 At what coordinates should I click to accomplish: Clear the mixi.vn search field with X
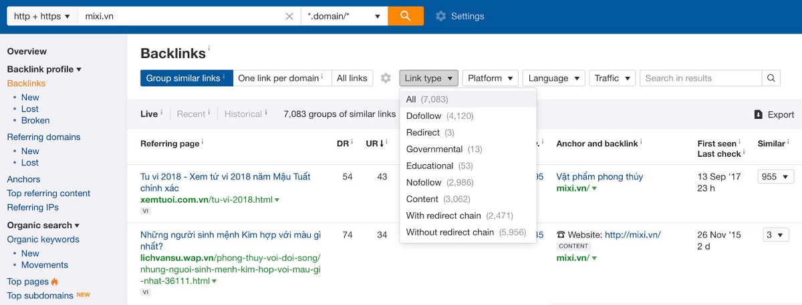tap(289, 16)
